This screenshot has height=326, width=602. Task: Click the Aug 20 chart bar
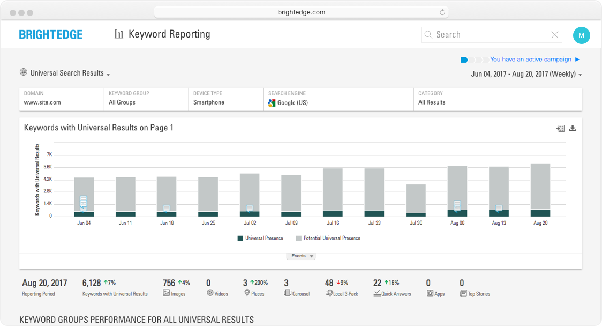540,188
